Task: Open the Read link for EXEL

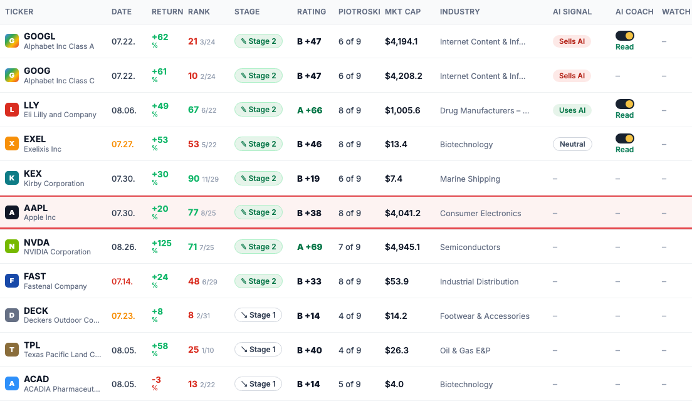Action: 624,150
